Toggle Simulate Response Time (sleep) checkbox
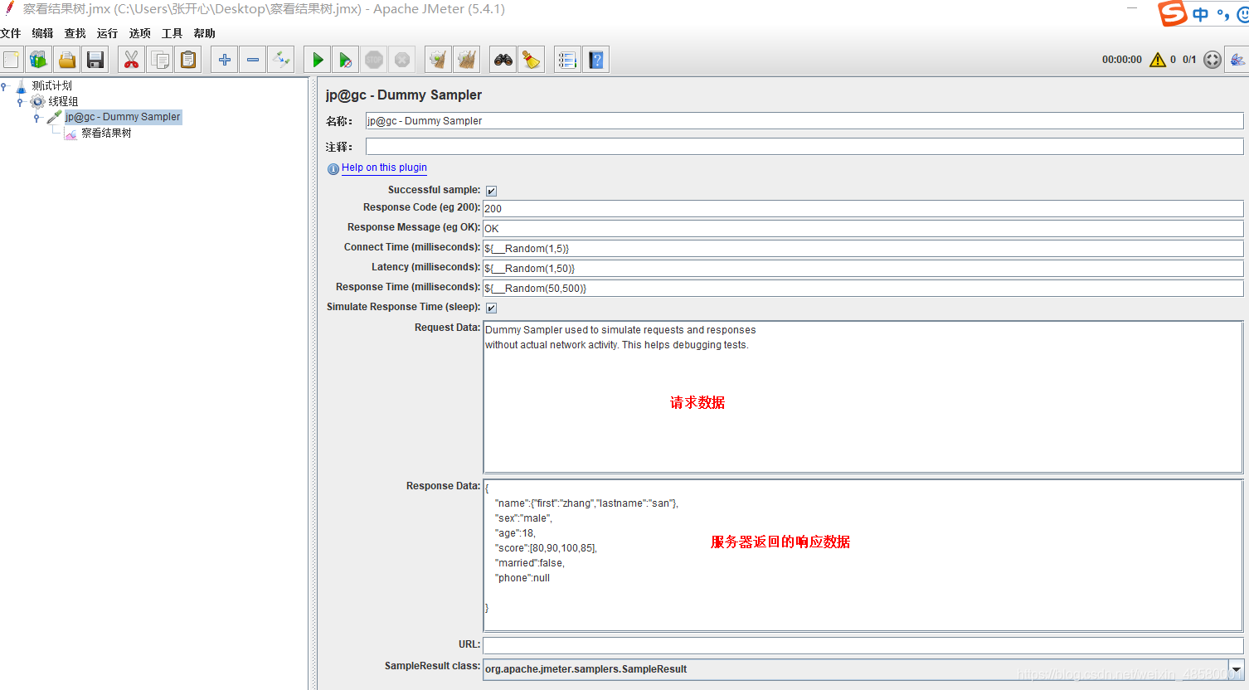Image resolution: width=1249 pixels, height=690 pixels. [x=491, y=308]
